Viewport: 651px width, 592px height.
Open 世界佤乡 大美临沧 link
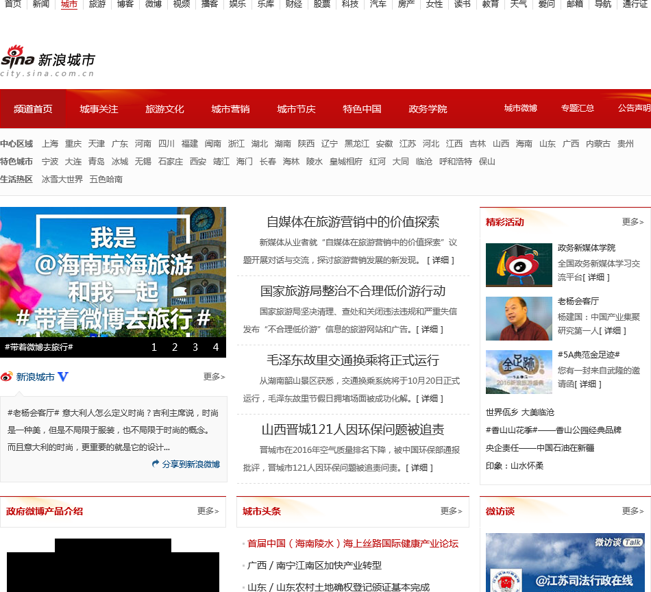[x=520, y=412]
